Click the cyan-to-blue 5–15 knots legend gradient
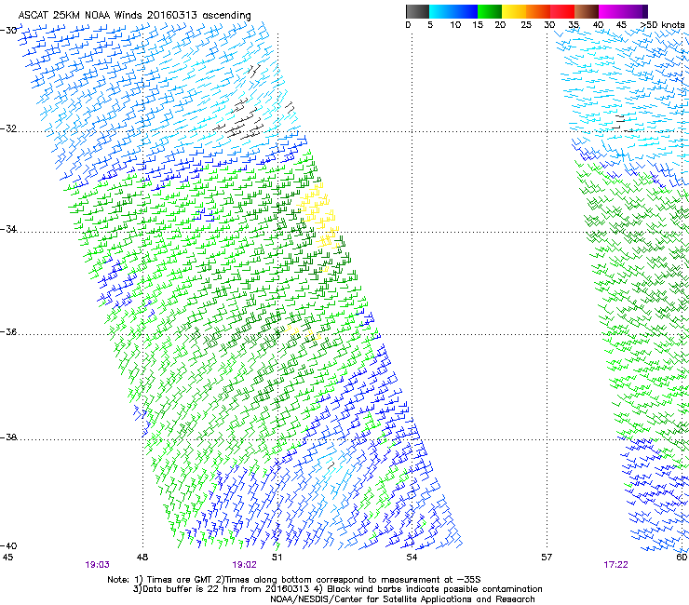 tap(453, 11)
